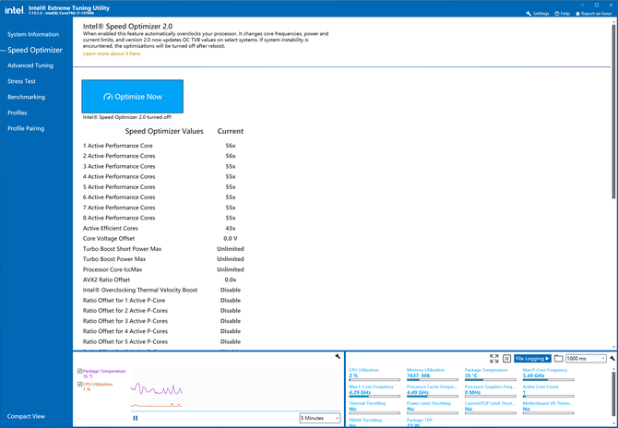Viewport: 618px width, 428px height.
Task: Pause the graph with the blue pause icon
Action: pyautogui.click(x=136, y=418)
